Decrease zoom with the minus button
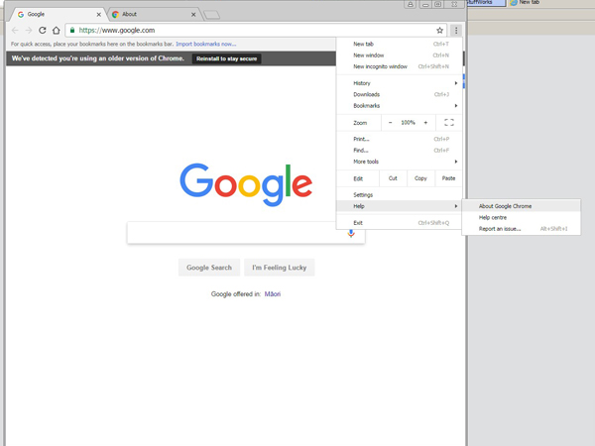The image size is (595, 446). pos(390,123)
